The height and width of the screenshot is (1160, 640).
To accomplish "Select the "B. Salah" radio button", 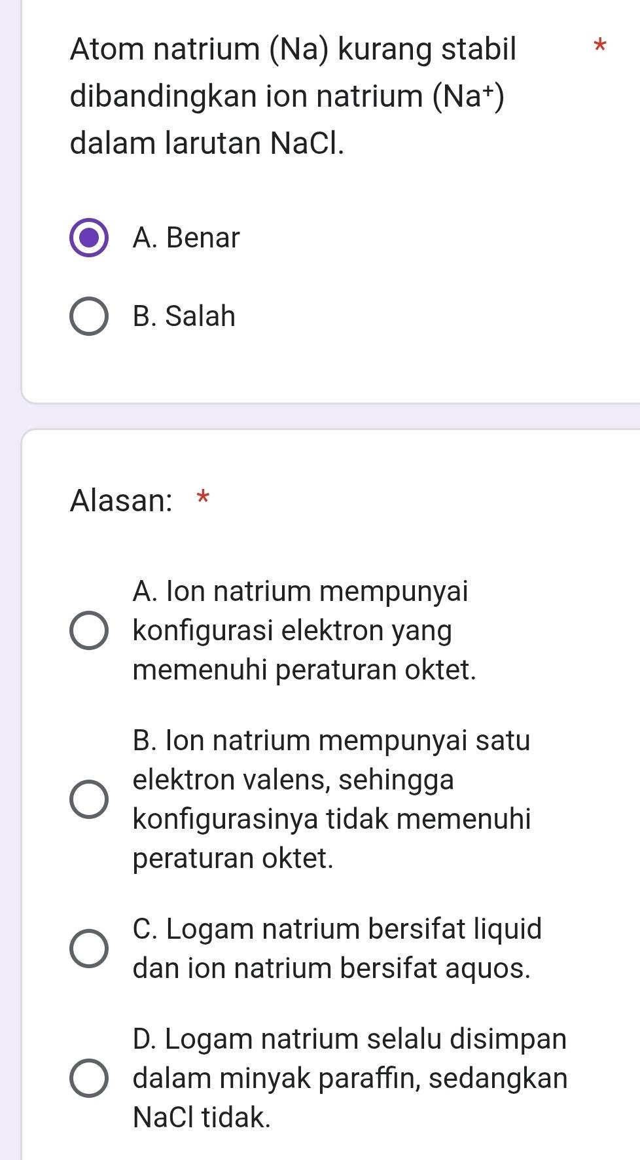I will tap(89, 317).
